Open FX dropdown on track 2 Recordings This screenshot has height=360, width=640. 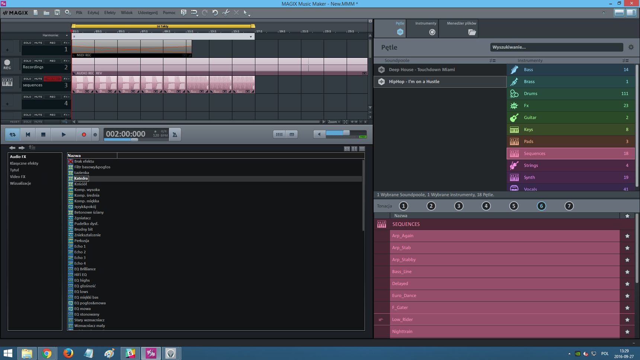(x=66, y=61)
